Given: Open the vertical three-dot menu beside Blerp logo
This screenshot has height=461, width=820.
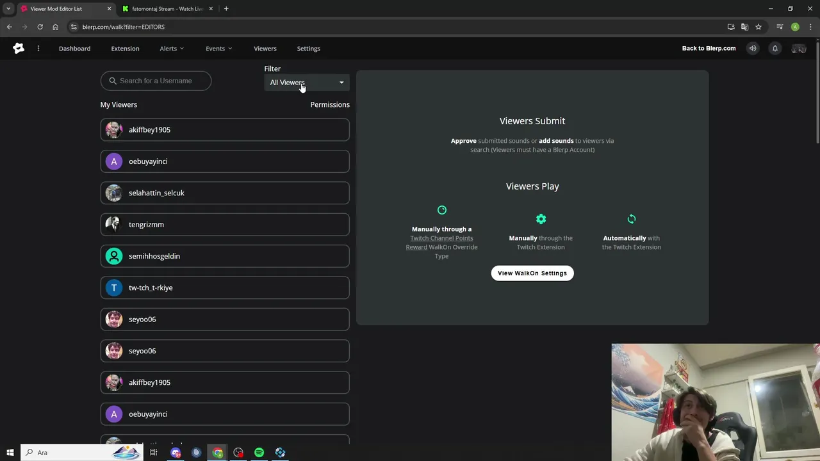Looking at the screenshot, I should [38, 49].
